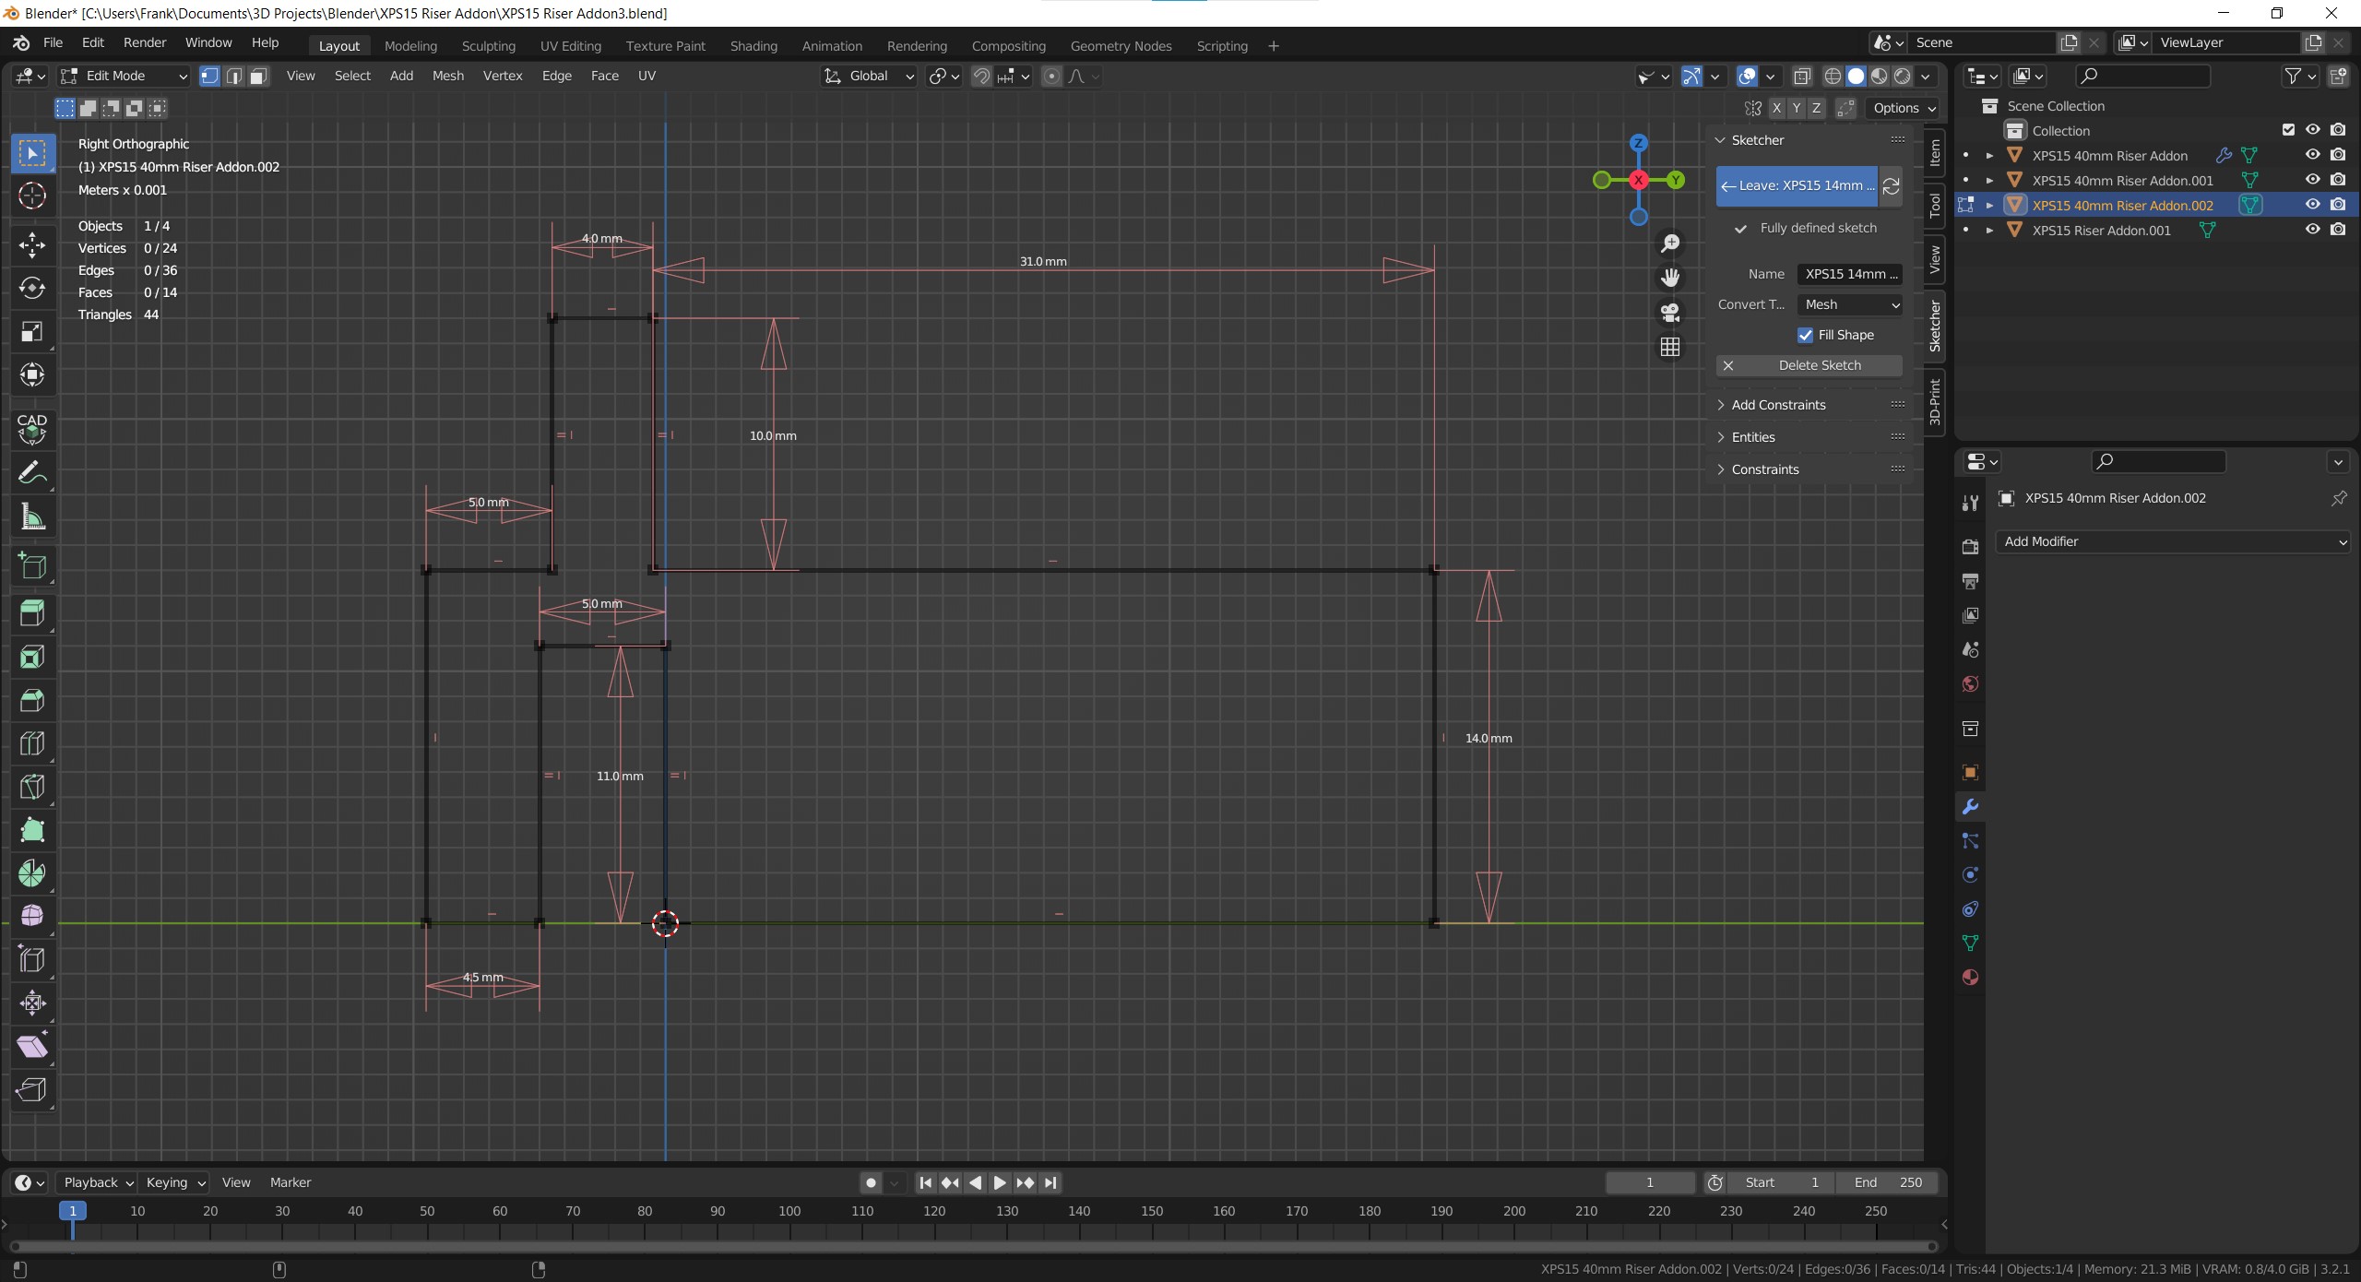The width and height of the screenshot is (2361, 1282).
Task: Enable face select mode
Action: [259, 76]
